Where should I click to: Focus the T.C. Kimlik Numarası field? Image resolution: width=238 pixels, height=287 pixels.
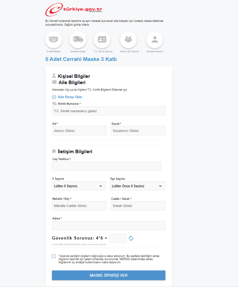pyautogui.click(x=109, y=111)
